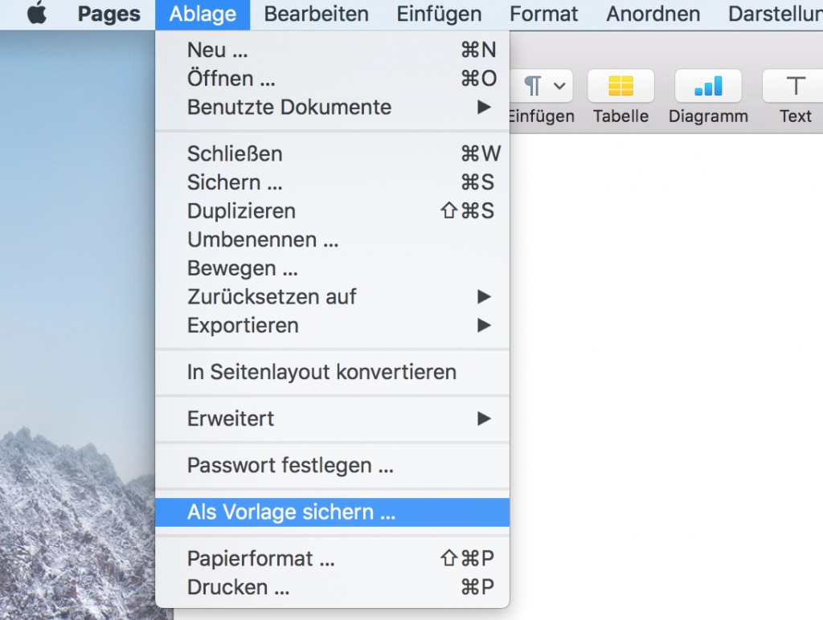Click Umbenennen in the menu
Viewport: 823px width, 620px height.
263,239
